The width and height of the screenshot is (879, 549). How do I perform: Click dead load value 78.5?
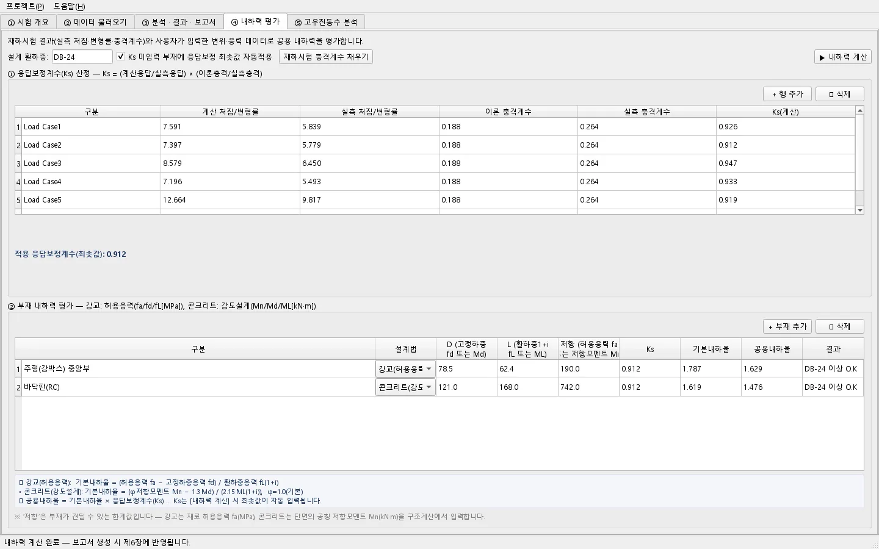(466, 369)
